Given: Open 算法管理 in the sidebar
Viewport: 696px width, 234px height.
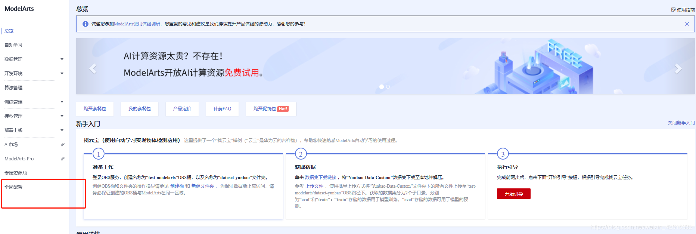Looking at the screenshot, I should (x=13, y=88).
